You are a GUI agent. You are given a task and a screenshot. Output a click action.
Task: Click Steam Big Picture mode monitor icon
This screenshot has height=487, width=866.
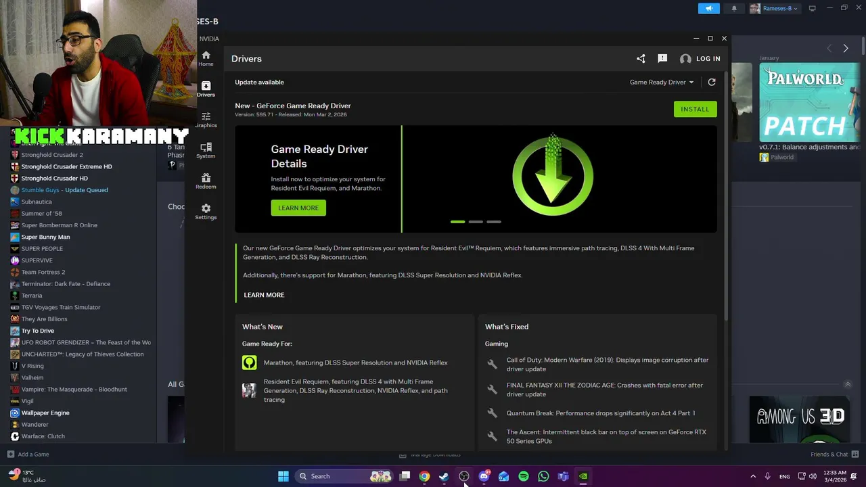coord(813,8)
